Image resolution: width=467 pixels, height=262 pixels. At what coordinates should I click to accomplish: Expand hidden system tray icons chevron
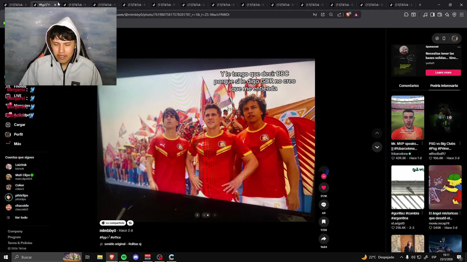tap(401, 257)
